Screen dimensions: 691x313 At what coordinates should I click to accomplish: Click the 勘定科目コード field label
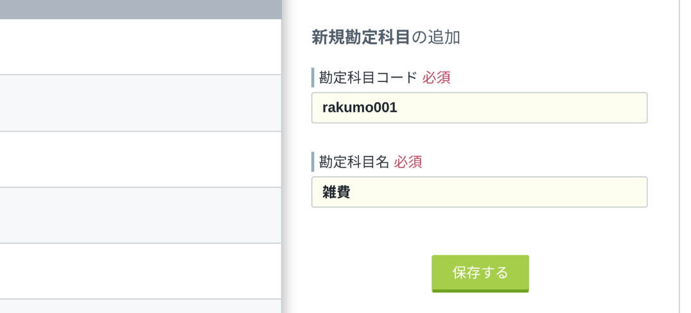(368, 78)
